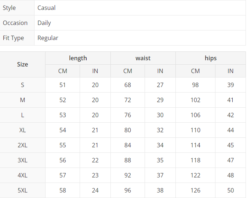Select the 2XL size row label
Image resolution: width=247 pixels, height=198 pixels.
[x=22, y=145]
